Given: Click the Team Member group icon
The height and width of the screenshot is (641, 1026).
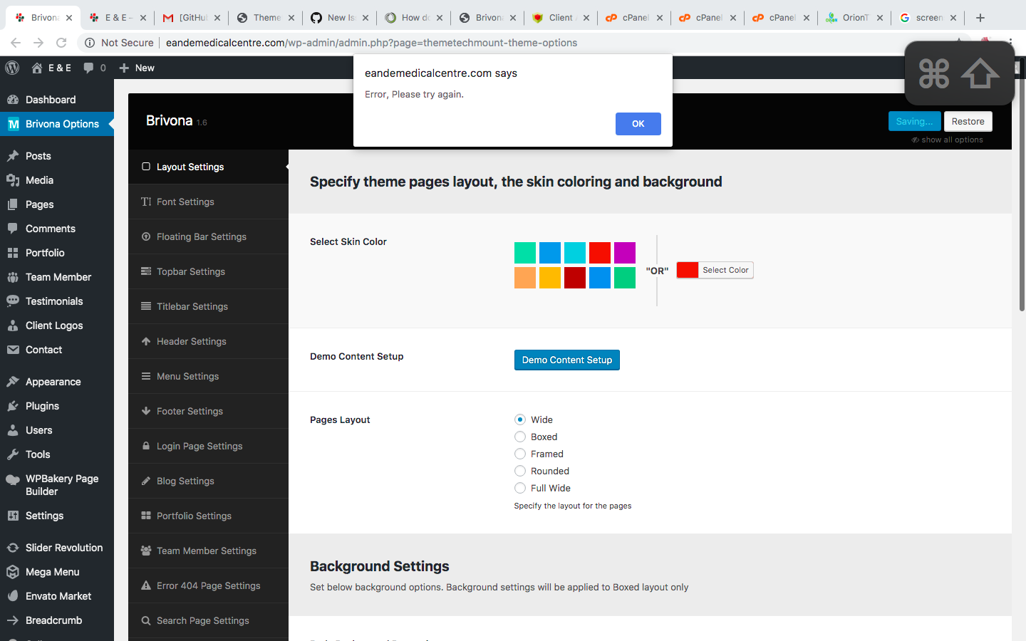Looking at the screenshot, I should coord(13,277).
